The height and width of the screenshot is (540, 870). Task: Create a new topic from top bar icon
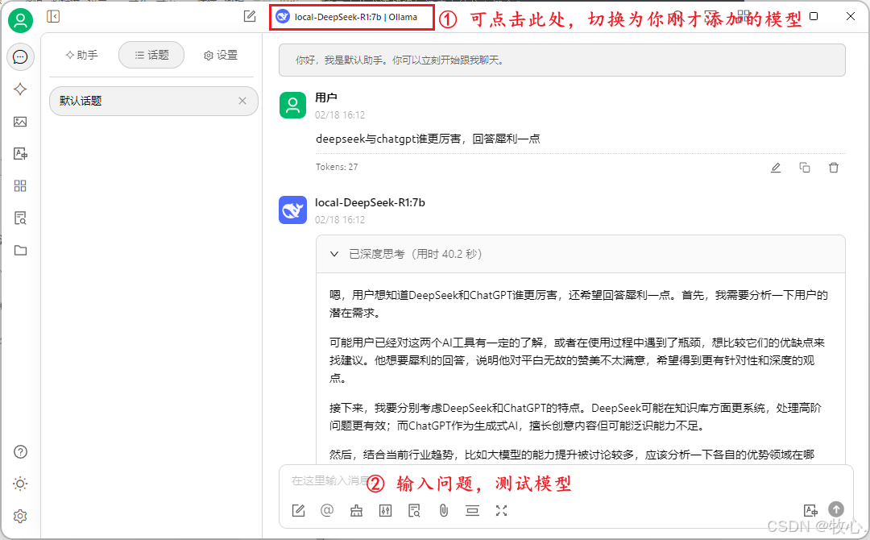pyautogui.click(x=250, y=17)
